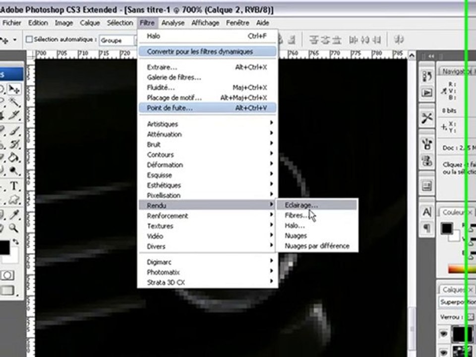Select the Custom Shape tool

(14, 199)
